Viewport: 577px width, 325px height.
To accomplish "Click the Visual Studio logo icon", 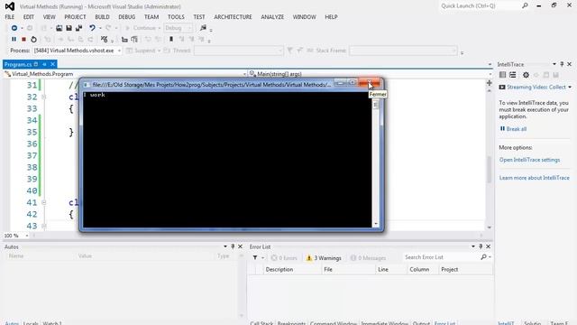I will point(10,6).
